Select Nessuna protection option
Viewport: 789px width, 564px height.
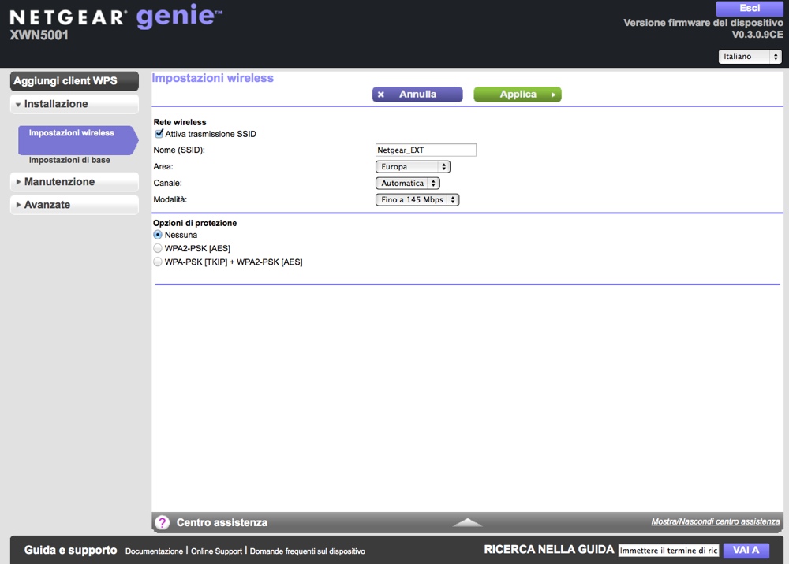158,235
